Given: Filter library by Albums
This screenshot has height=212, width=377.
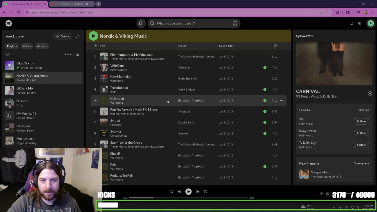Looking at the screenshot, I should [42, 46].
